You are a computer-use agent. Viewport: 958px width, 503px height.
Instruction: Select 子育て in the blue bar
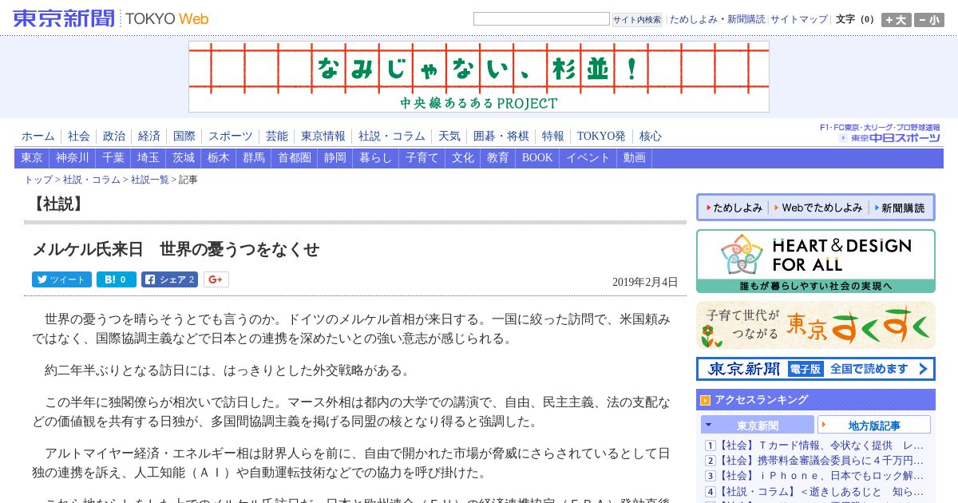[422, 158]
